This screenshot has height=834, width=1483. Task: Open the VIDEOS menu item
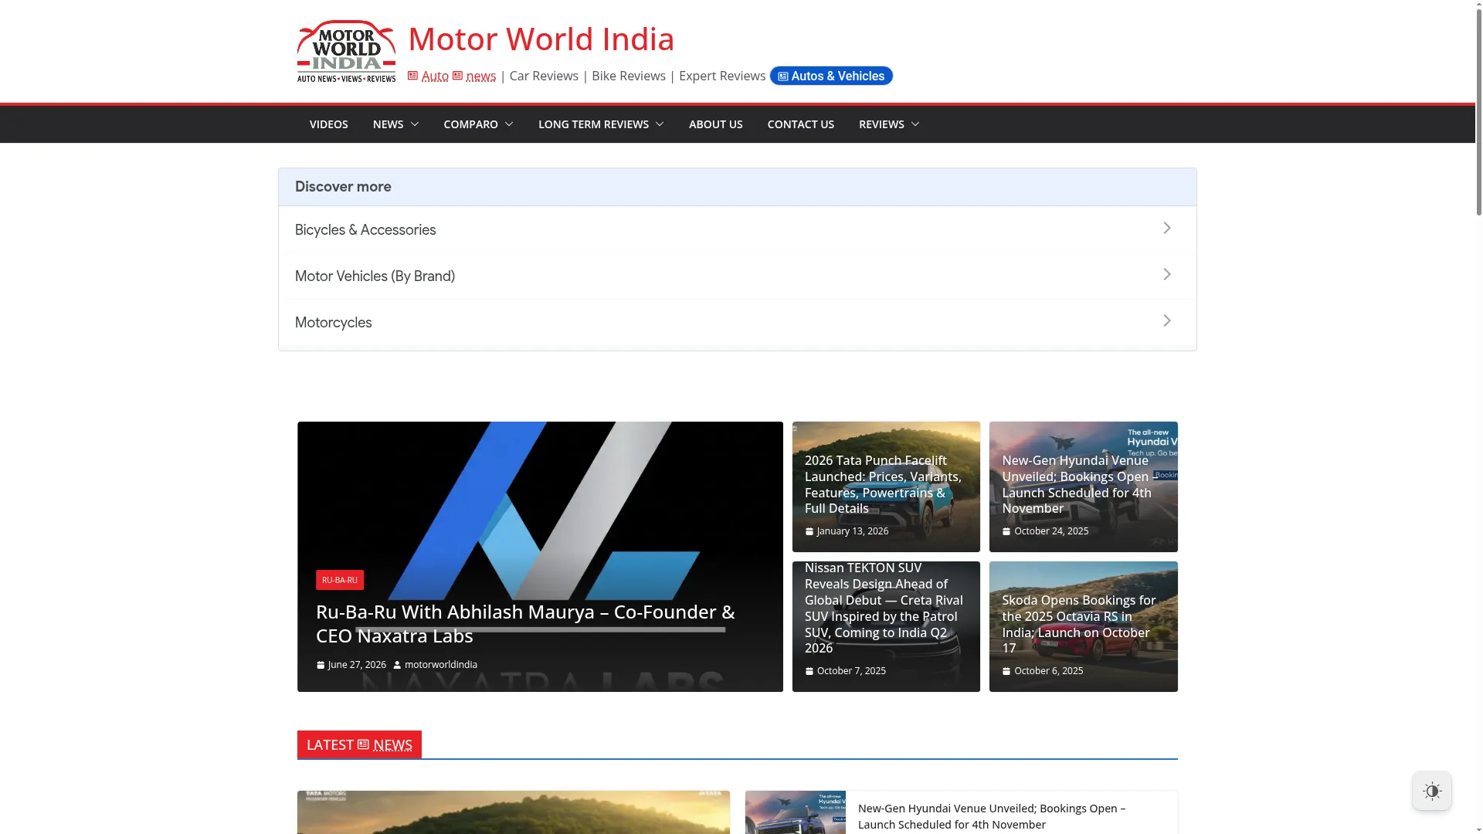click(328, 124)
